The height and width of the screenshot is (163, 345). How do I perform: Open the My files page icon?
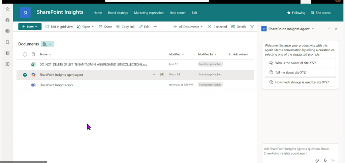pyautogui.click(x=7, y=42)
